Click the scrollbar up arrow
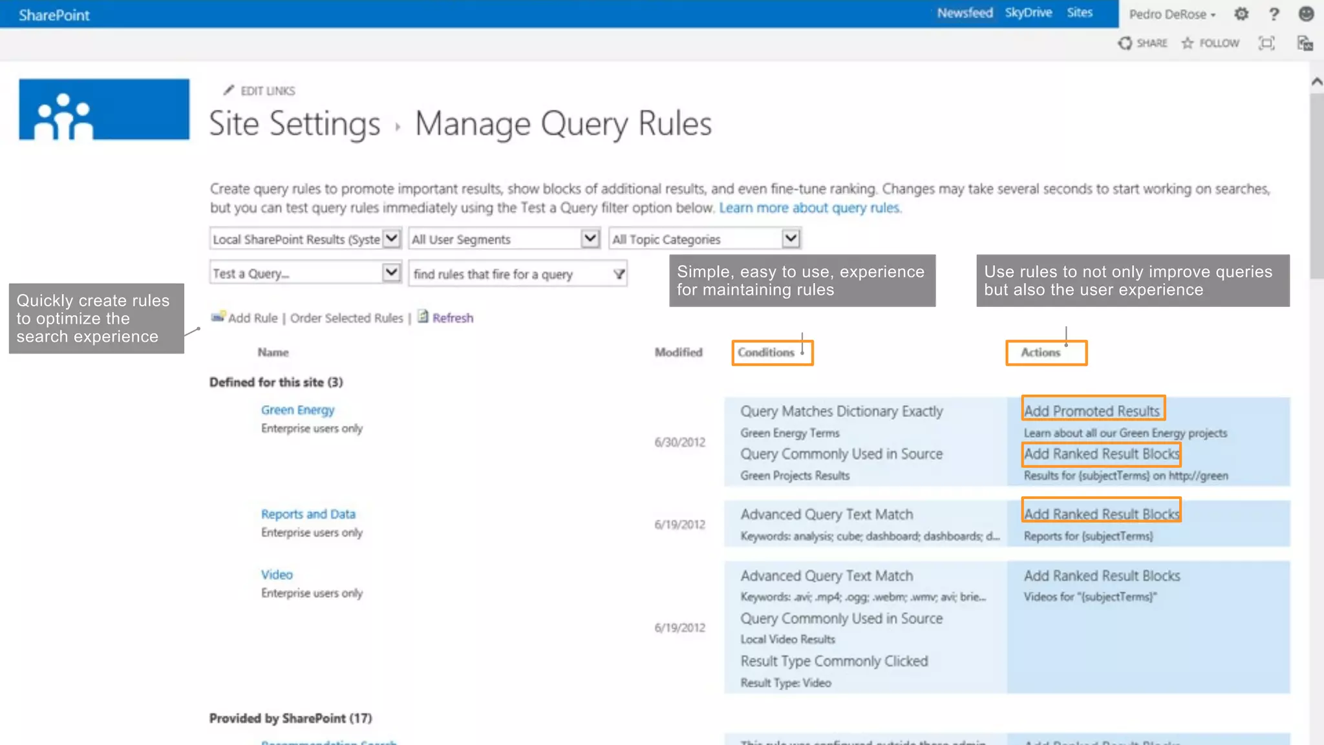1324x745 pixels. click(x=1316, y=81)
